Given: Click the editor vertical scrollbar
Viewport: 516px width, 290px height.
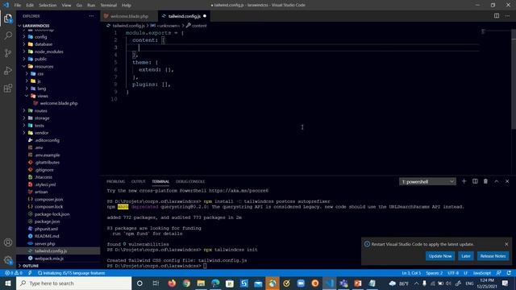Looking at the screenshot, I should click(x=514, y=79).
